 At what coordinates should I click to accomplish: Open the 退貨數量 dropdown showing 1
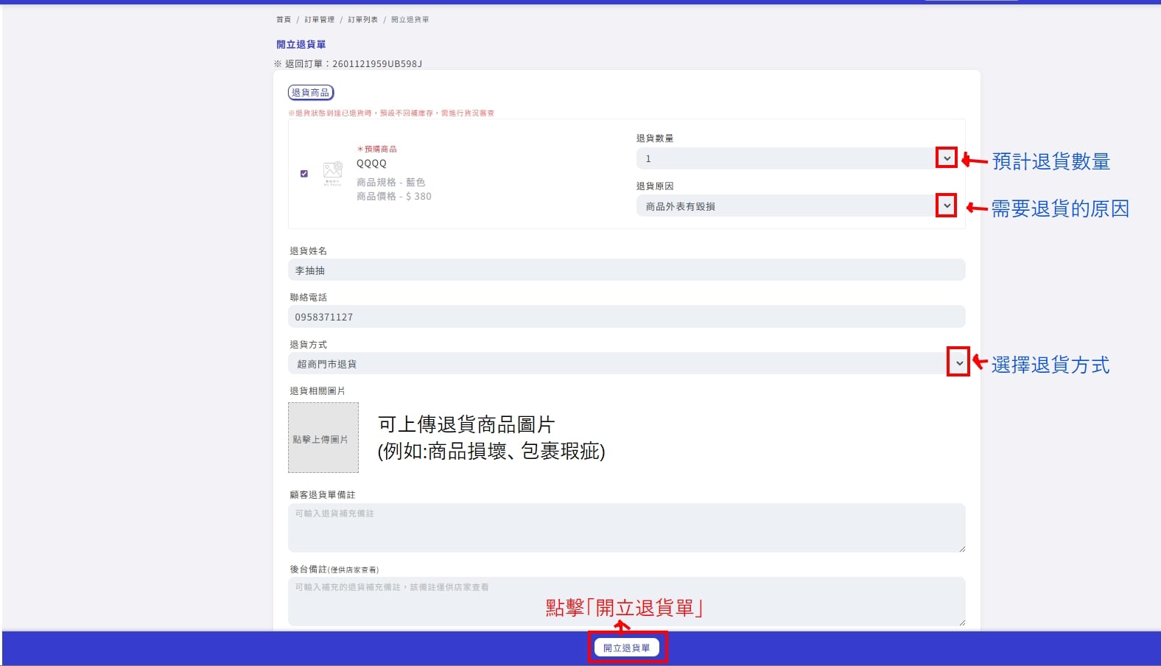pyautogui.click(x=796, y=158)
